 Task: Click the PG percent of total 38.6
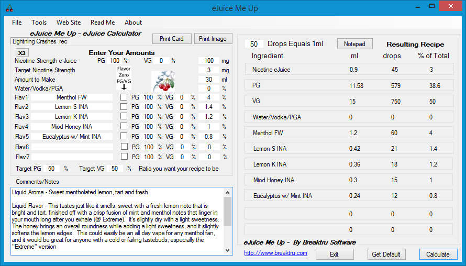click(435, 86)
